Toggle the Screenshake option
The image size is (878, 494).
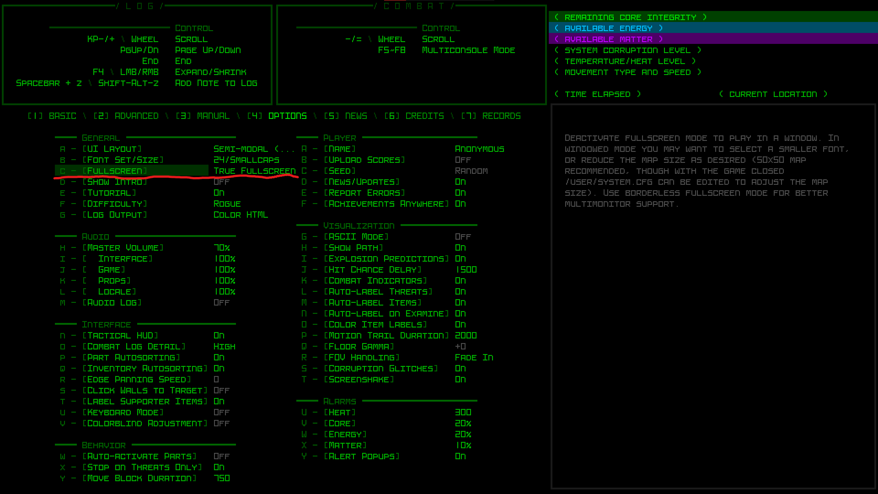[359, 380]
